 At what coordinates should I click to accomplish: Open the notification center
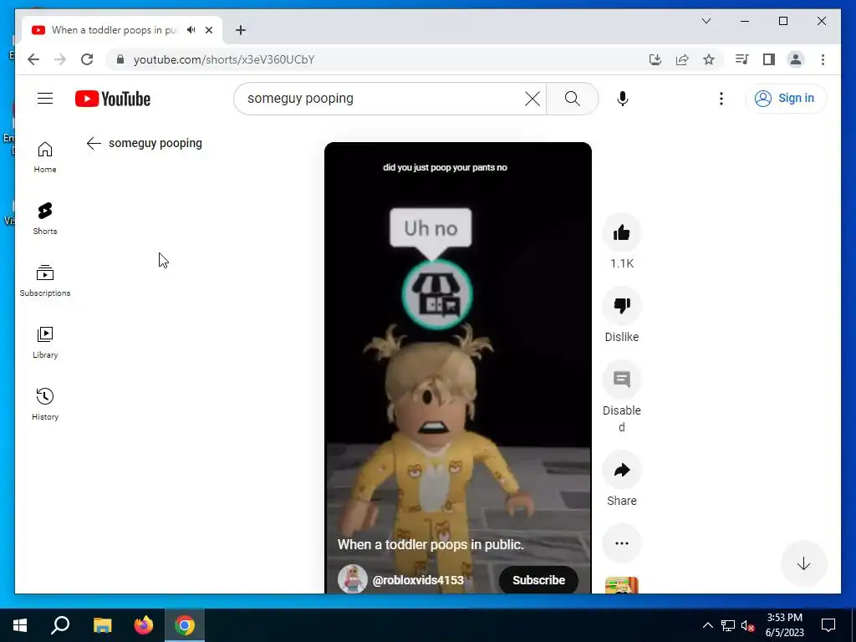click(x=828, y=625)
